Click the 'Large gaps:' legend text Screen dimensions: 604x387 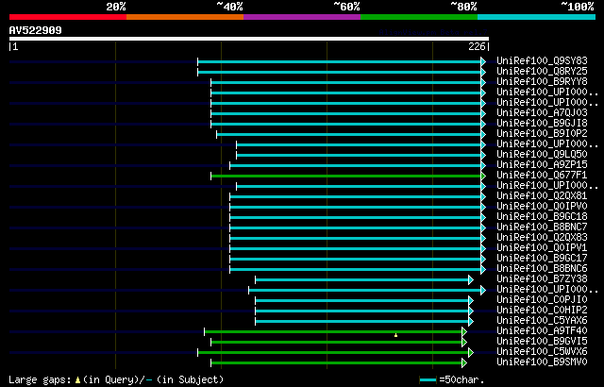[x=40, y=380]
